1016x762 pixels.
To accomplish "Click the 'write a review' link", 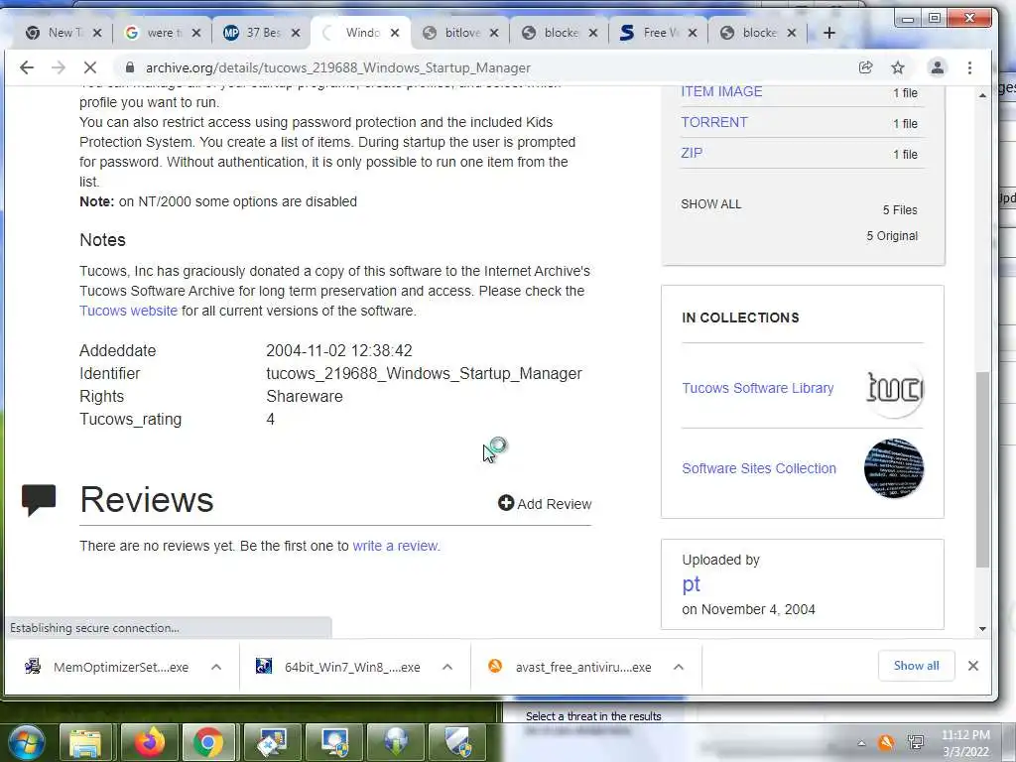I will (x=396, y=546).
